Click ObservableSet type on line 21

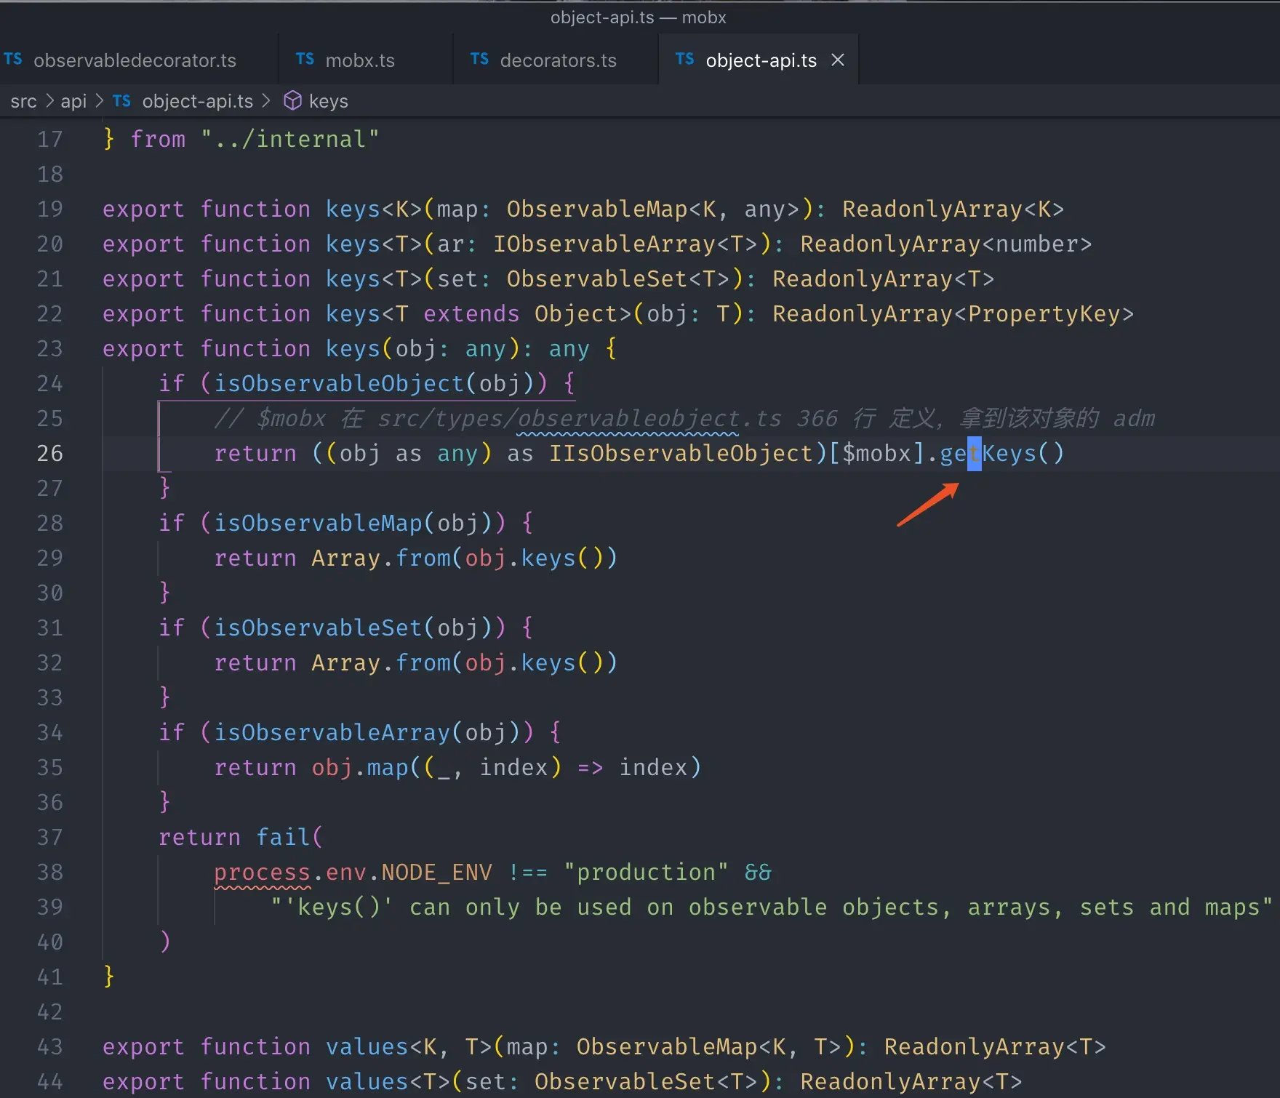point(596,278)
